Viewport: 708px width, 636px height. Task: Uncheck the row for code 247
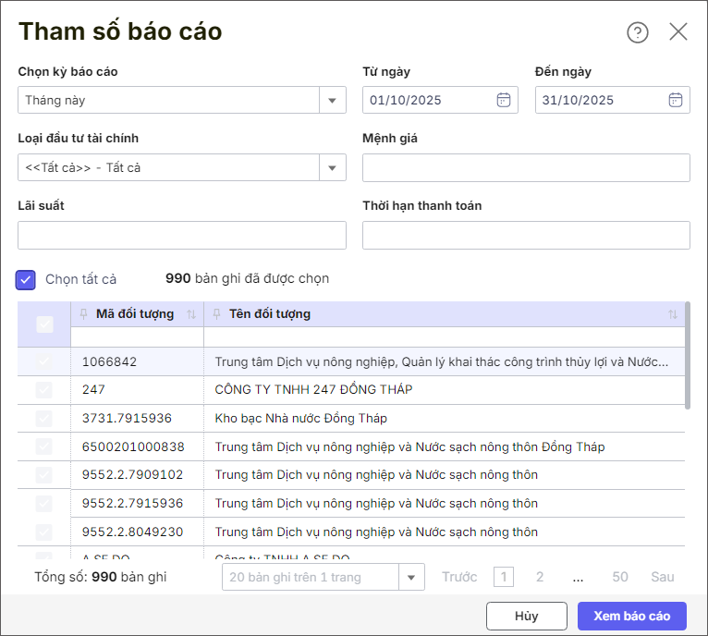tap(44, 390)
